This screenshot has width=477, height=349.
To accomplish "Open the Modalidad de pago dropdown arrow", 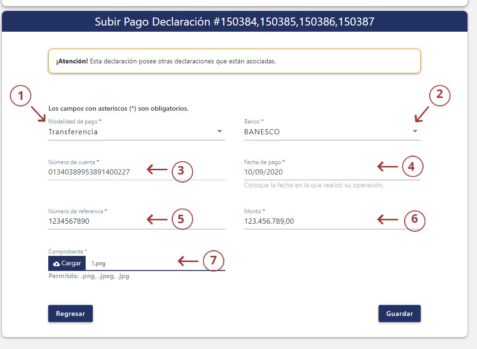I will pyautogui.click(x=220, y=131).
